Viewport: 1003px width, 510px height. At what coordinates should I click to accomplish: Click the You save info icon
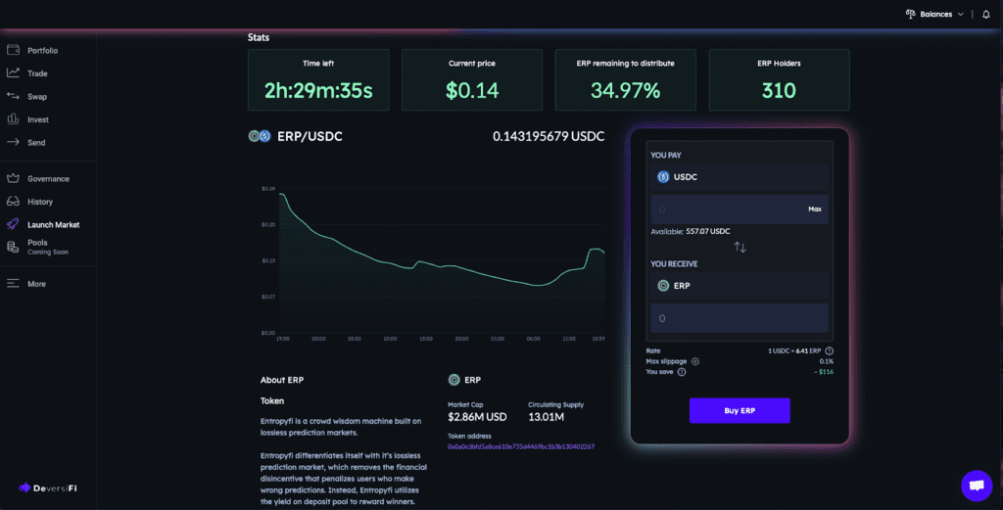pyautogui.click(x=682, y=371)
